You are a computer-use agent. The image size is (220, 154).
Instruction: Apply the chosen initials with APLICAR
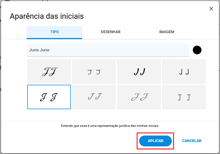(x=155, y=141)
